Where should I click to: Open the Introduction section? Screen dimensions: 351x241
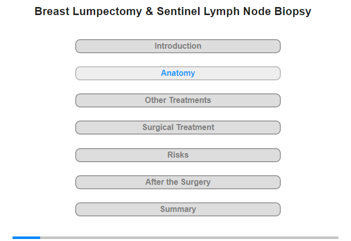coord(178,46)
